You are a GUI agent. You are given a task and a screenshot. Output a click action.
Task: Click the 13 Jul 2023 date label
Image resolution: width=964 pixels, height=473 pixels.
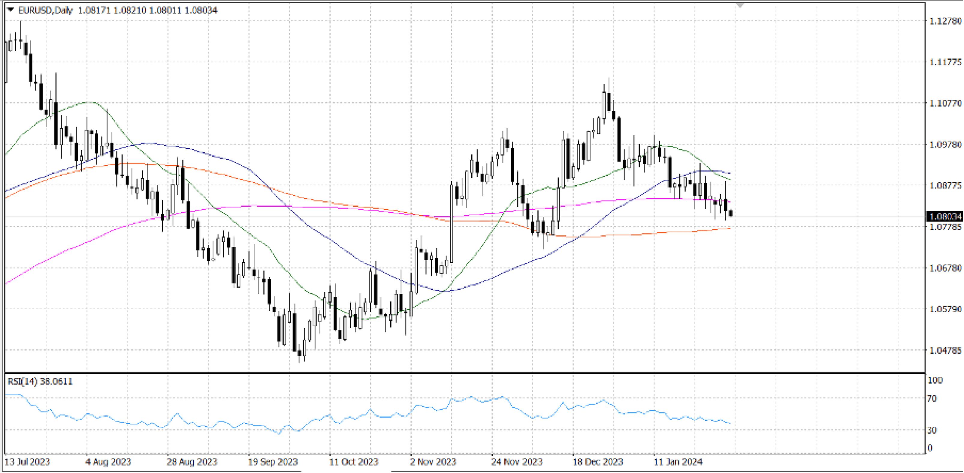27,462
